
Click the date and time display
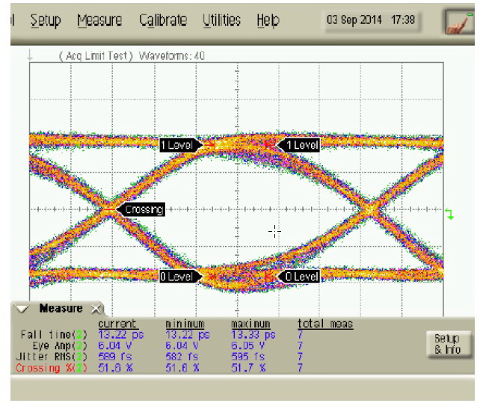point(370,20)
